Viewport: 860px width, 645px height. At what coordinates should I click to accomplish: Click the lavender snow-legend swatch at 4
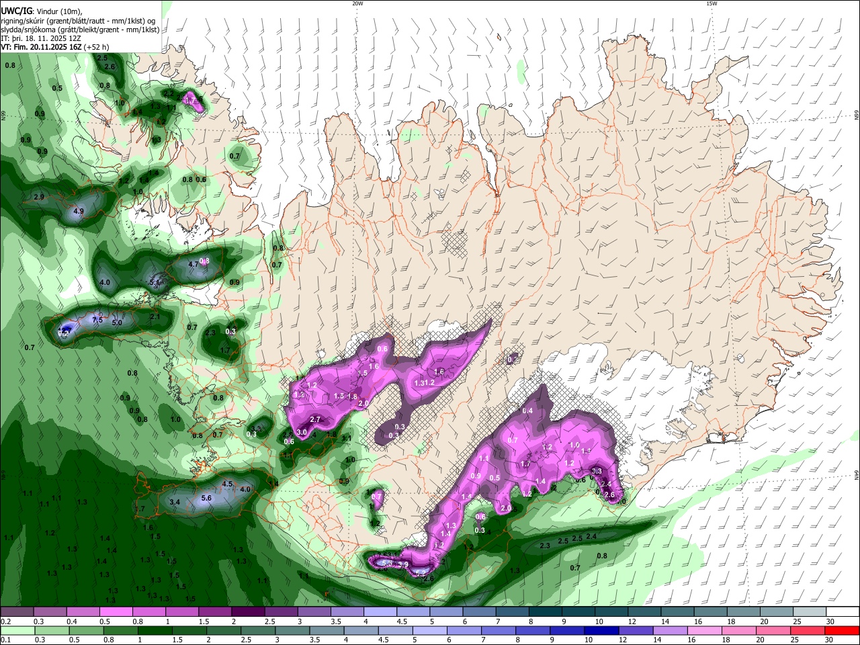tap(380, 611)
